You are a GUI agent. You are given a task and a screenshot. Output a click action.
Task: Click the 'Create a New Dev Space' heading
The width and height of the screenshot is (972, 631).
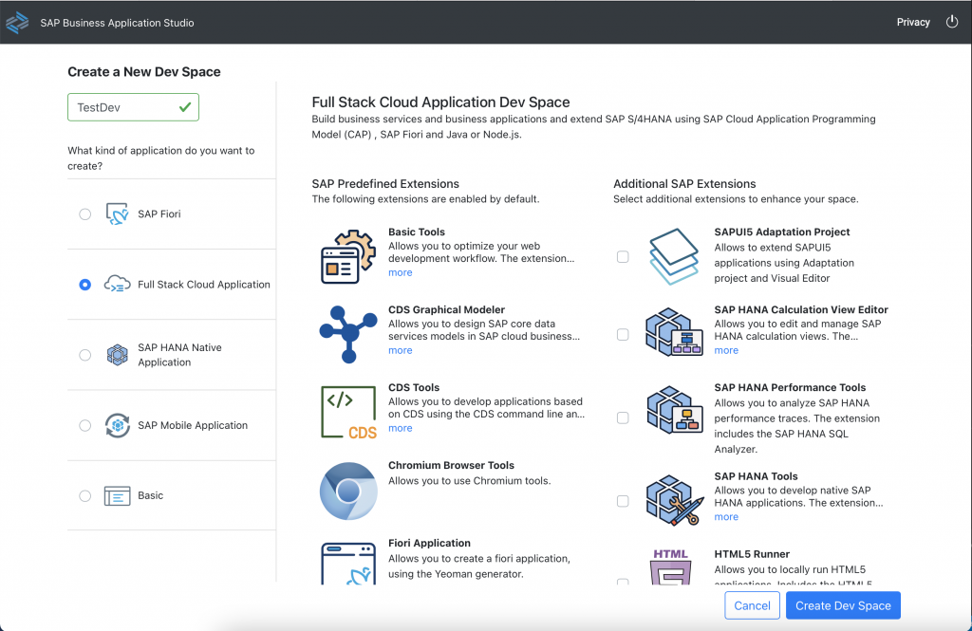[x=144, y=72]
